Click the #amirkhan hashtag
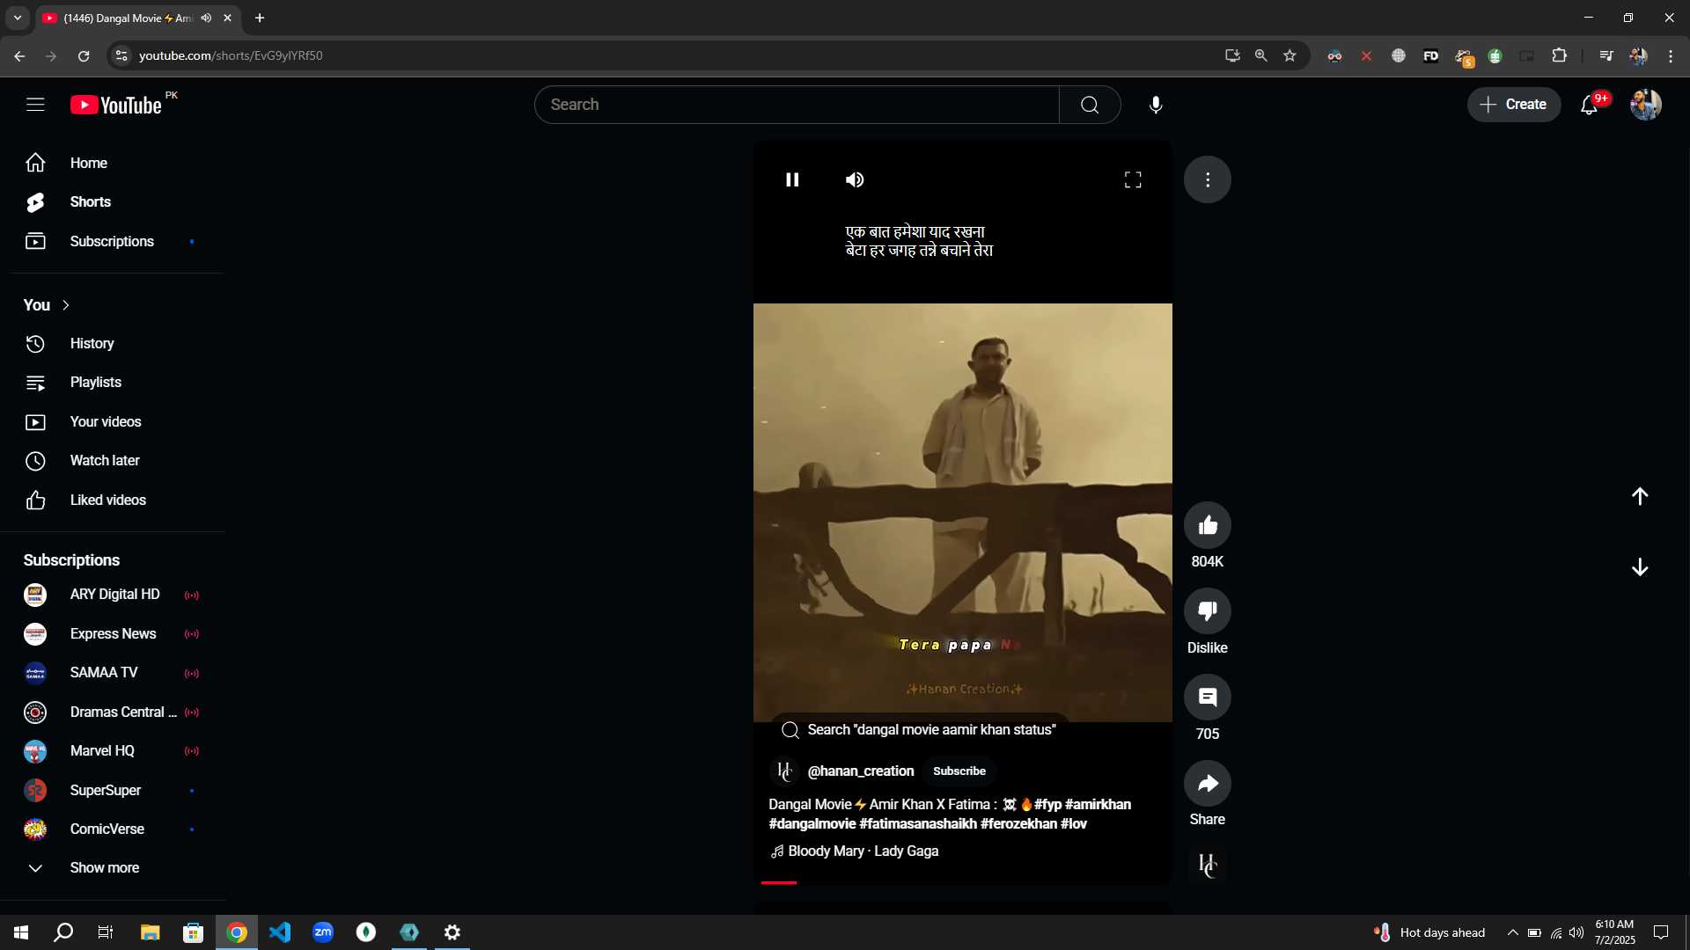Viewport: 1690px width, 950px height. coord(1098,804)
